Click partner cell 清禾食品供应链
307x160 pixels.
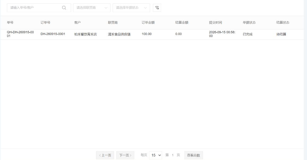click(119, 34)
